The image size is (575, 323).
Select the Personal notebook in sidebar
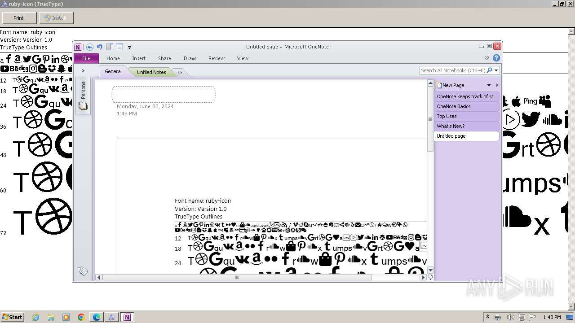pyautogui.click(x=83, y=95)
